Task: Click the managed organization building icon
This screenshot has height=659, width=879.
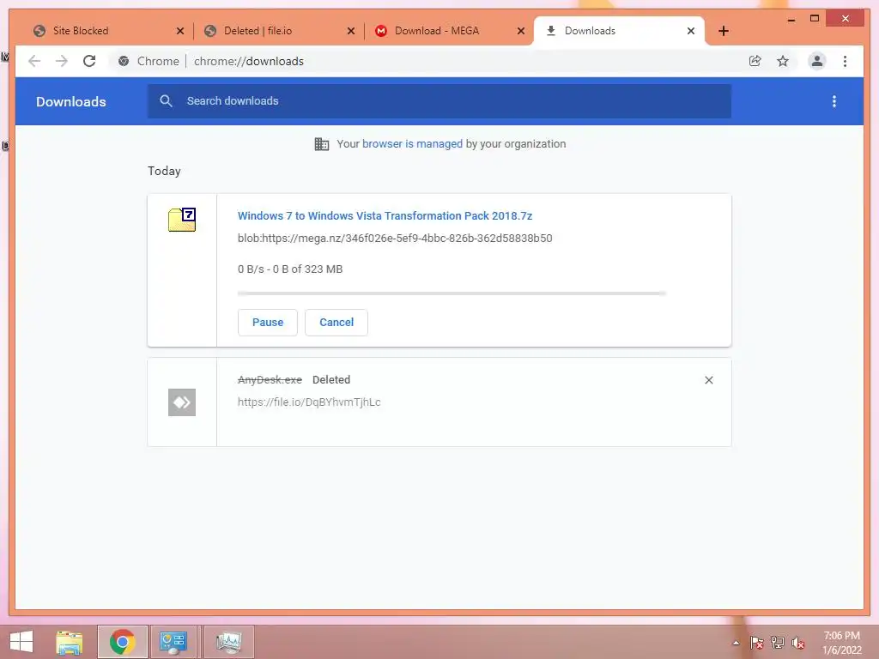Action: pyautogui.click(x=322, y=144)
